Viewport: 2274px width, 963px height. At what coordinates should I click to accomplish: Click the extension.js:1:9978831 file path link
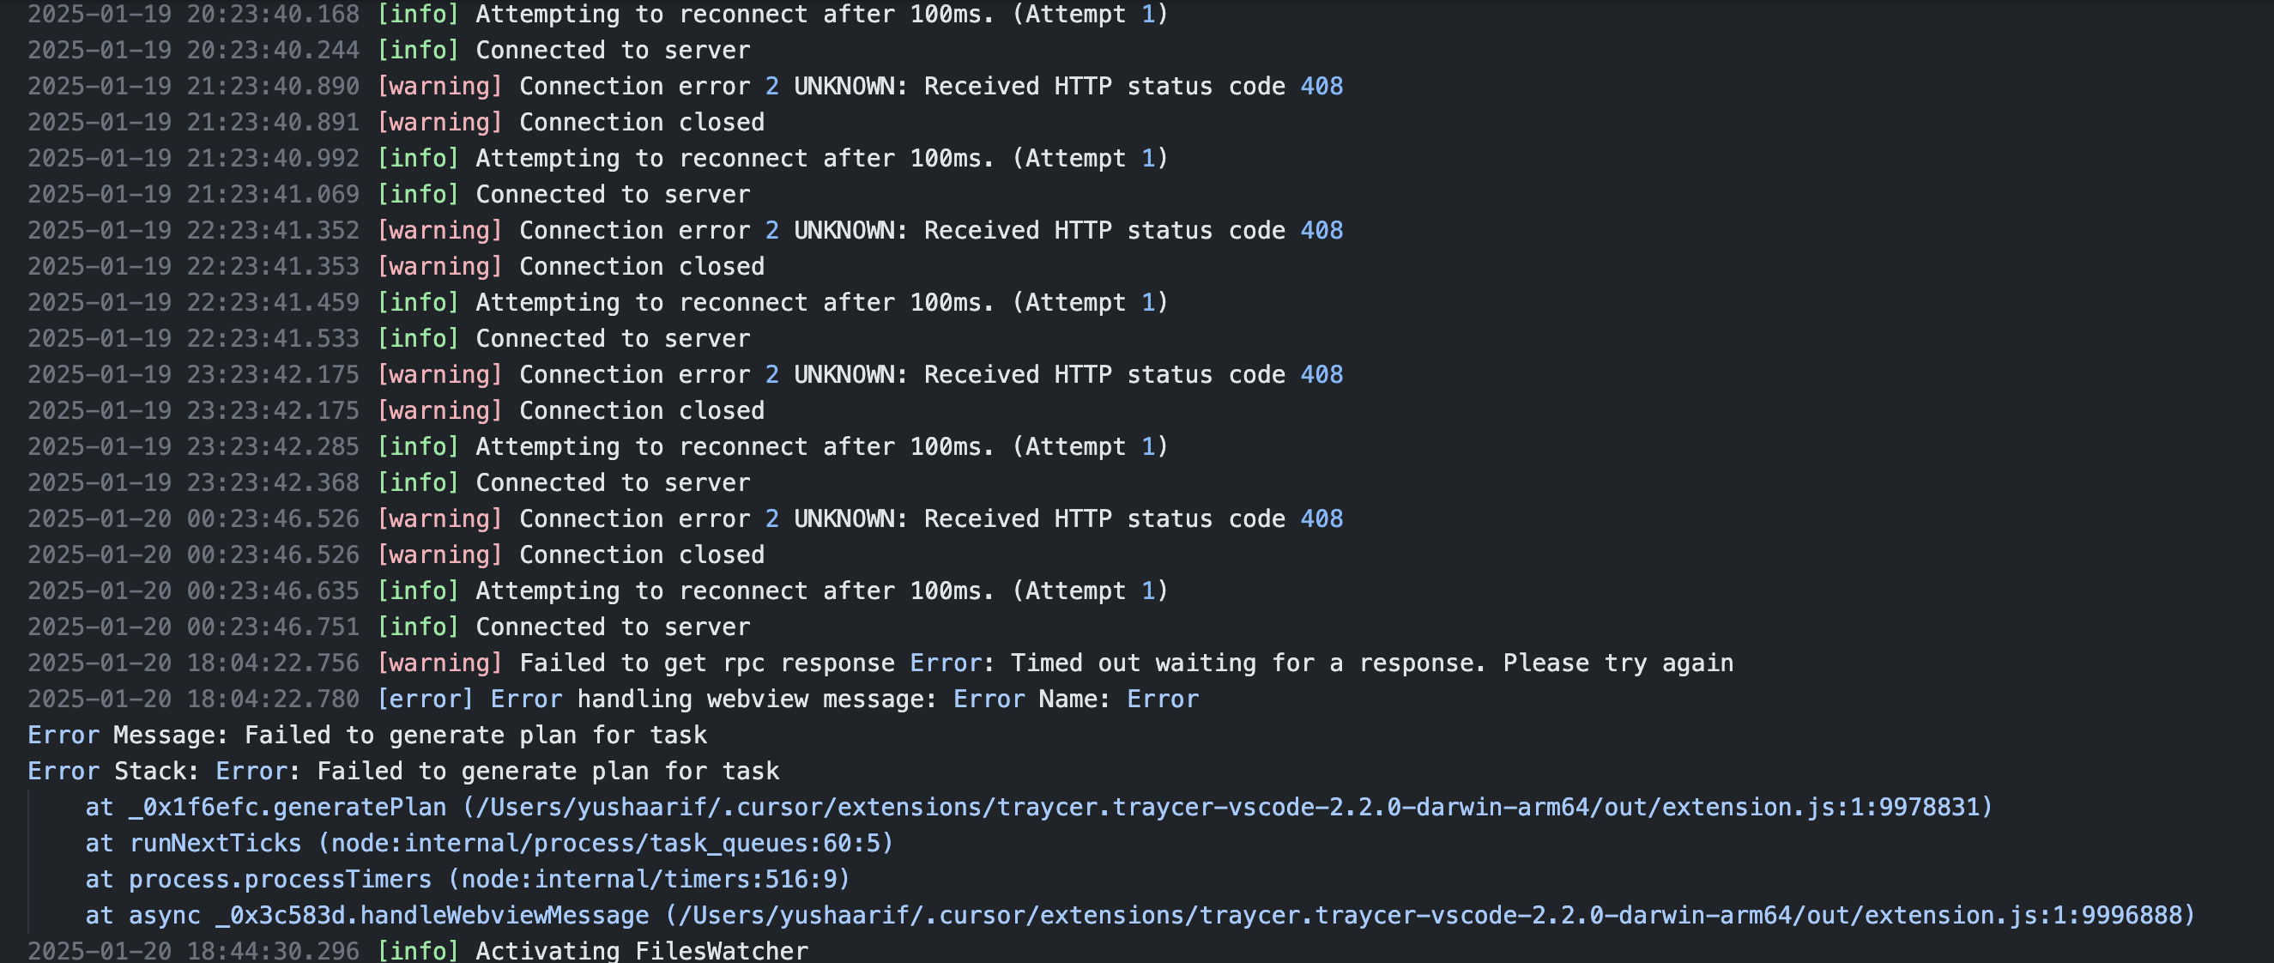[1227, 807]
